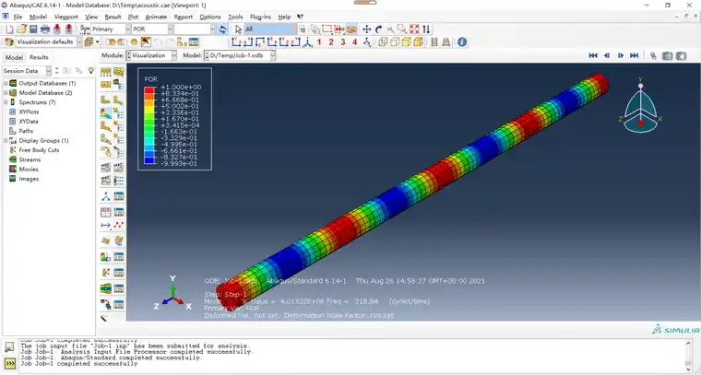Open the Plug-ins menu
This screenshot has width=701, height=375.
[260, 17]
